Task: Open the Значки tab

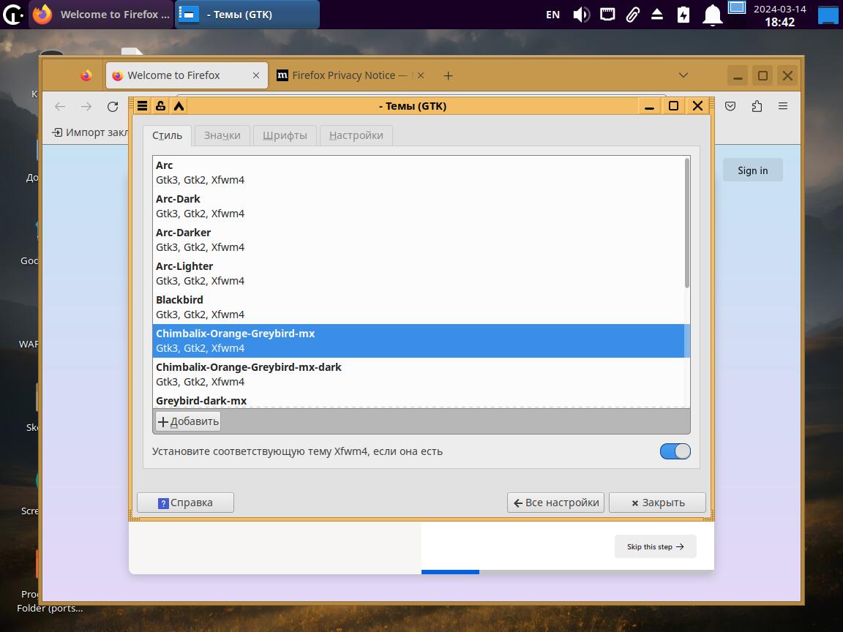Action: pos(222,135)
